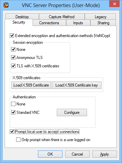
Task: Click the Authentication group label
Action: click(x=24, y=97)
